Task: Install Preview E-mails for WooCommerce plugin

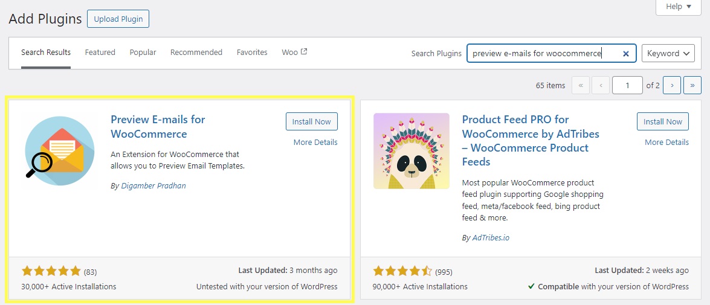Action: tap(312, 122)
